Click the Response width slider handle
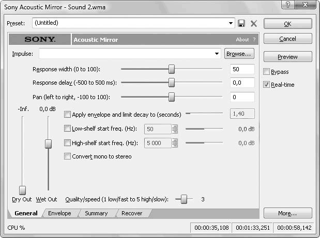320x238 pixels. [172, 69]
